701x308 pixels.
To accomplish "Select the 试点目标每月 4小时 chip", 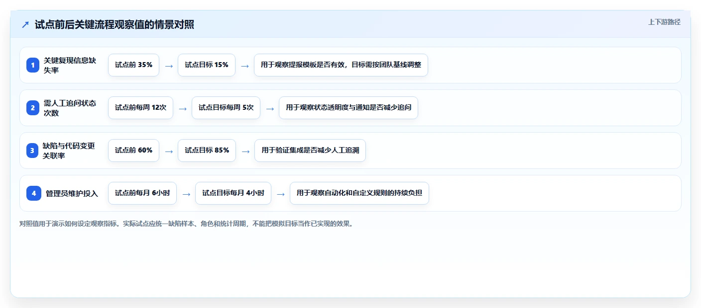I will pyautogui.click(x=233, y=193).
